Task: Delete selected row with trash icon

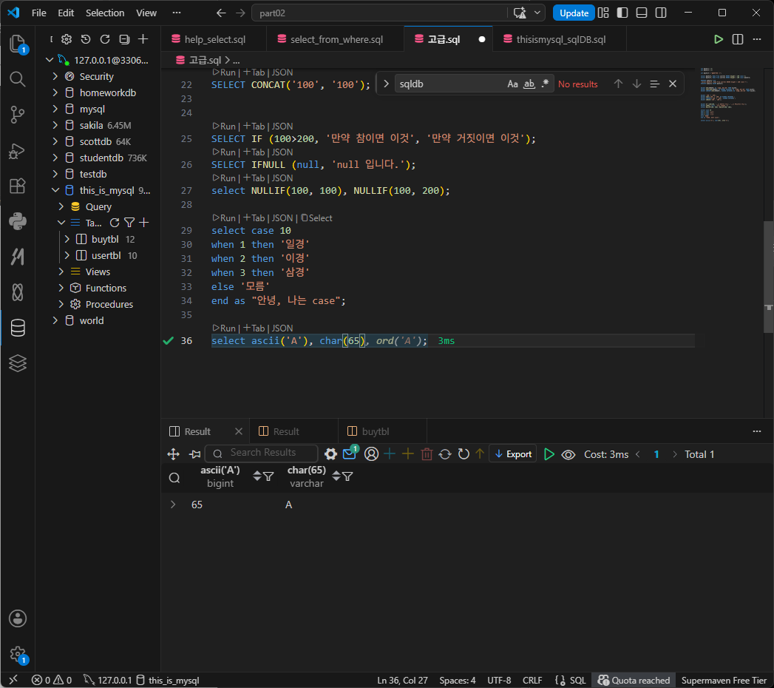Action: 427,454
